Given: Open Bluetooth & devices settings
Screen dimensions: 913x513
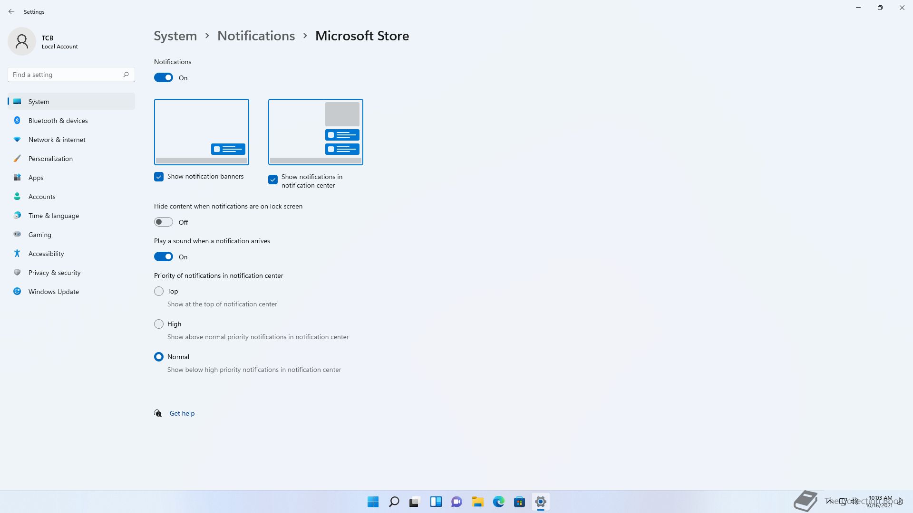Looking at the screenshot, I should click(71, 121).
